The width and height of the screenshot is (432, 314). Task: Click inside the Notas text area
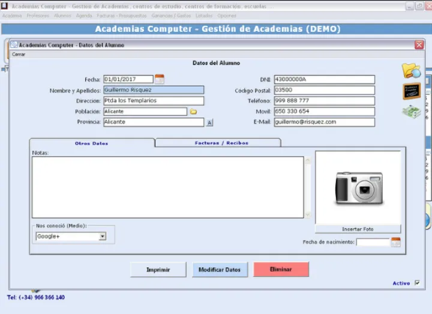pos(168,187)
